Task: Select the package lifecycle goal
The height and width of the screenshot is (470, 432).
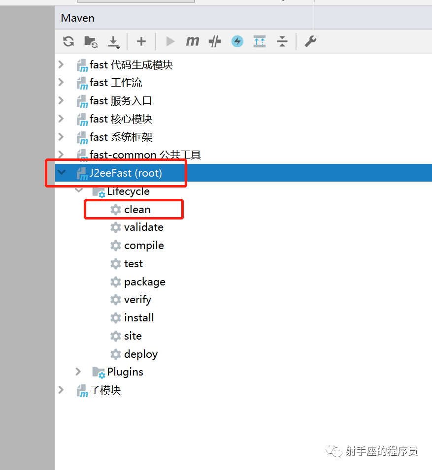Action: click(145, 282)
